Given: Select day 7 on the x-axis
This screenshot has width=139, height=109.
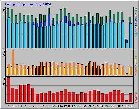Looking at the screenshot, I should [33, 106].
